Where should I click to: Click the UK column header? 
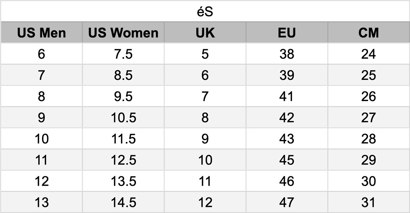(x=205, y=33)
